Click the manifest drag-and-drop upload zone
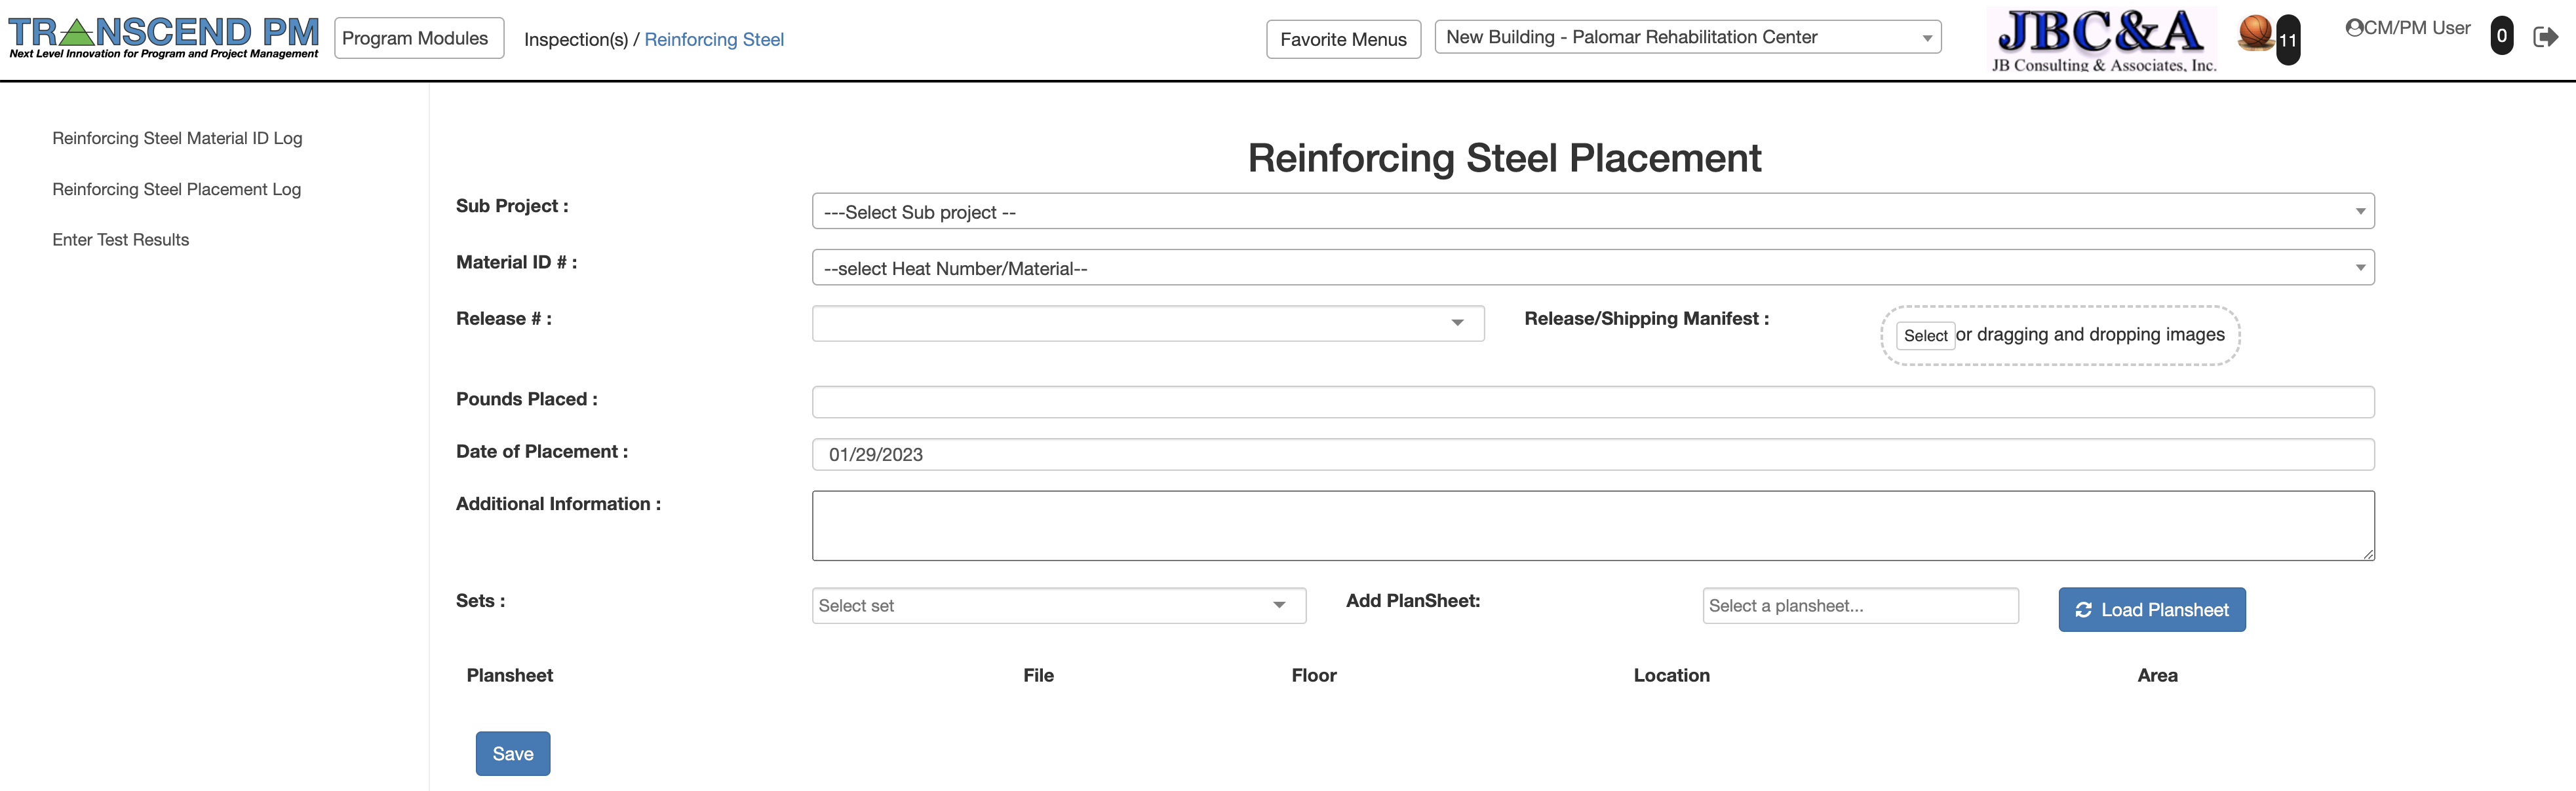Screen dimensions: 2576x791 2060,335
